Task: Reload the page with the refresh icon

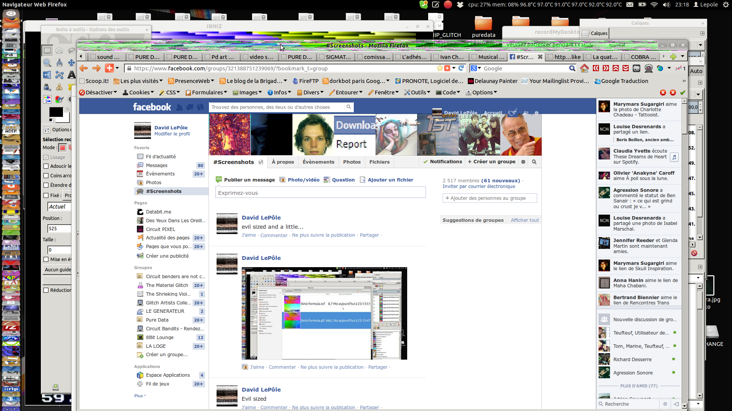Action: (461, 68)
